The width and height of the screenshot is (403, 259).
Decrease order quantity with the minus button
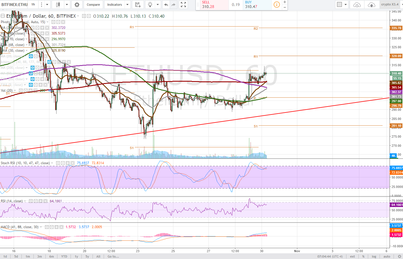click(284, 7)
